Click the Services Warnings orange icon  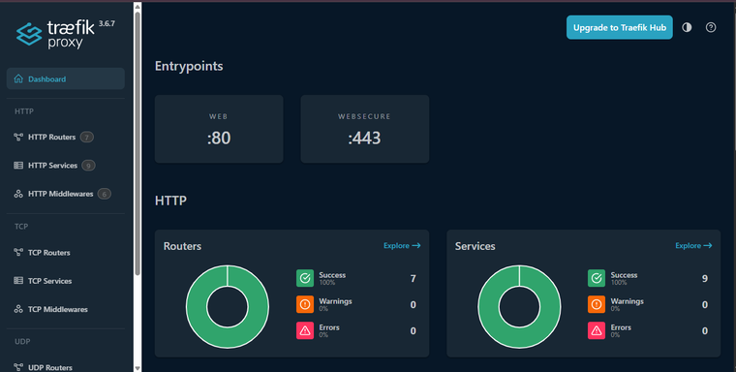point(597,304)
